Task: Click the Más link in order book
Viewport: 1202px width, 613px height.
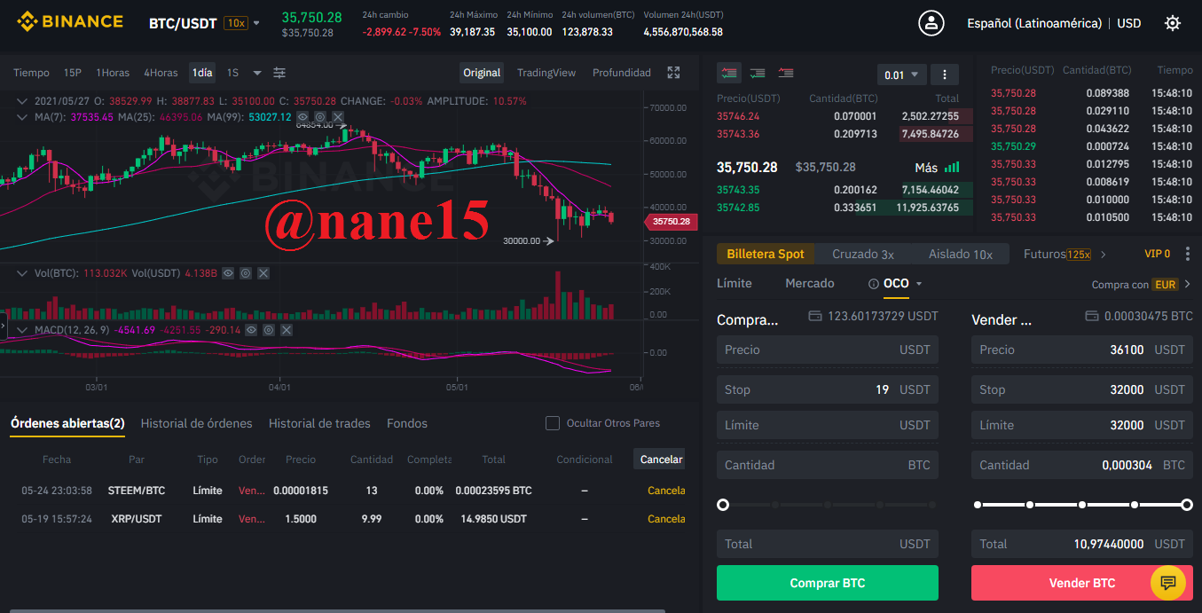Action: 926,168
